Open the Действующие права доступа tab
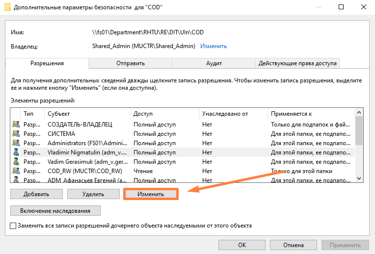Viewport: 375px width, 254px height. (x=297, y=63)
